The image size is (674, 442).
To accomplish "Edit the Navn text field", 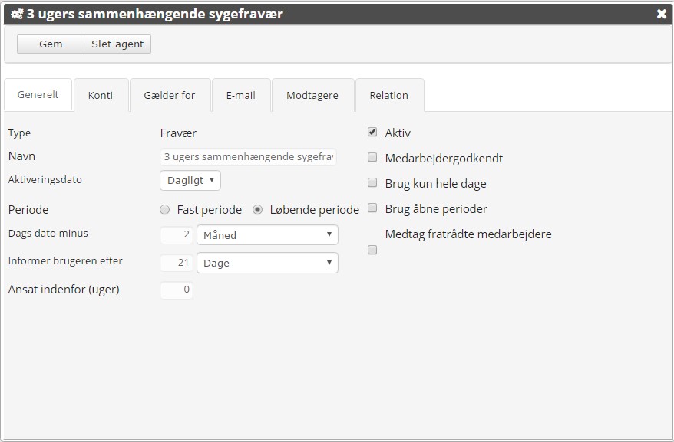I will [x=248, y=157].
